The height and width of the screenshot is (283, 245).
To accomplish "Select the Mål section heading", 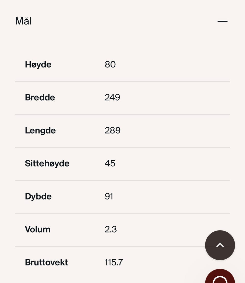I will [x=23, y=21].
